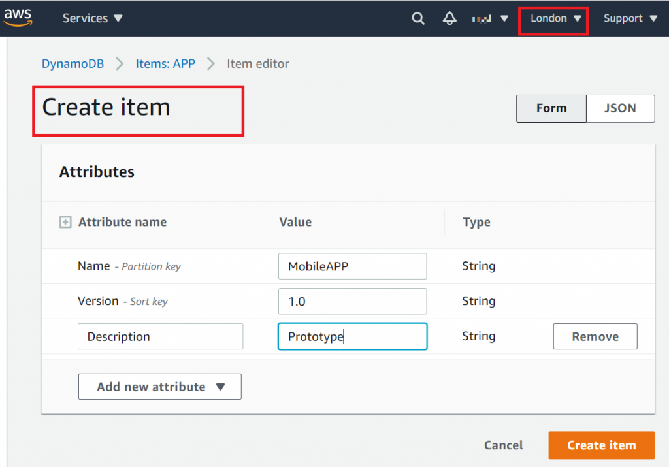Click the Version sort key value field
This screenshot has height=467, width=669.
352,301
